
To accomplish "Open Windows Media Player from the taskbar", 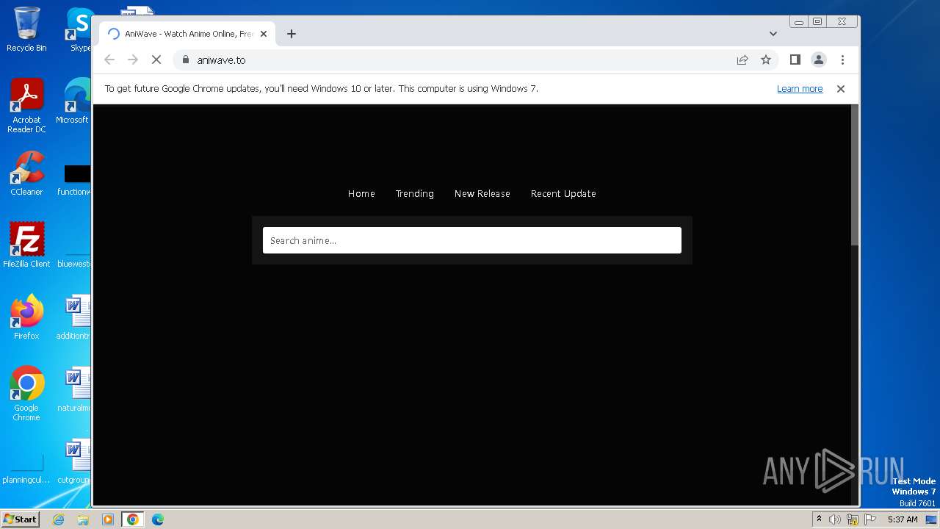I will [x=108, y=519].
